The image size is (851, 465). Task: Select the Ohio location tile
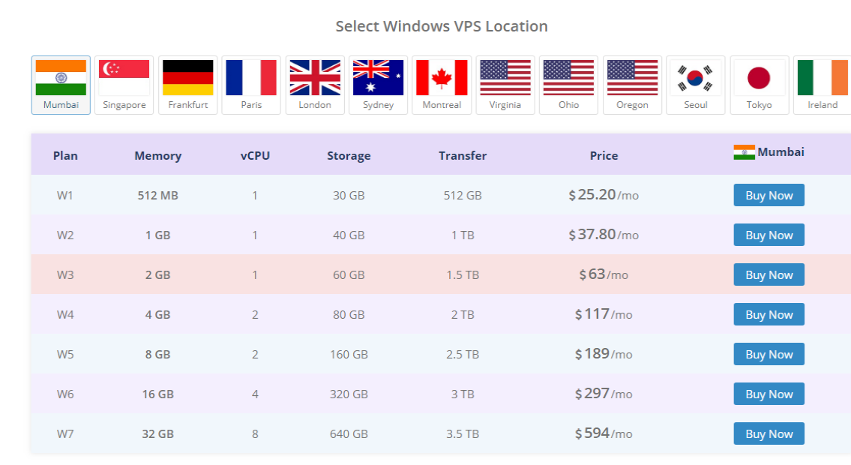[569, 85]
